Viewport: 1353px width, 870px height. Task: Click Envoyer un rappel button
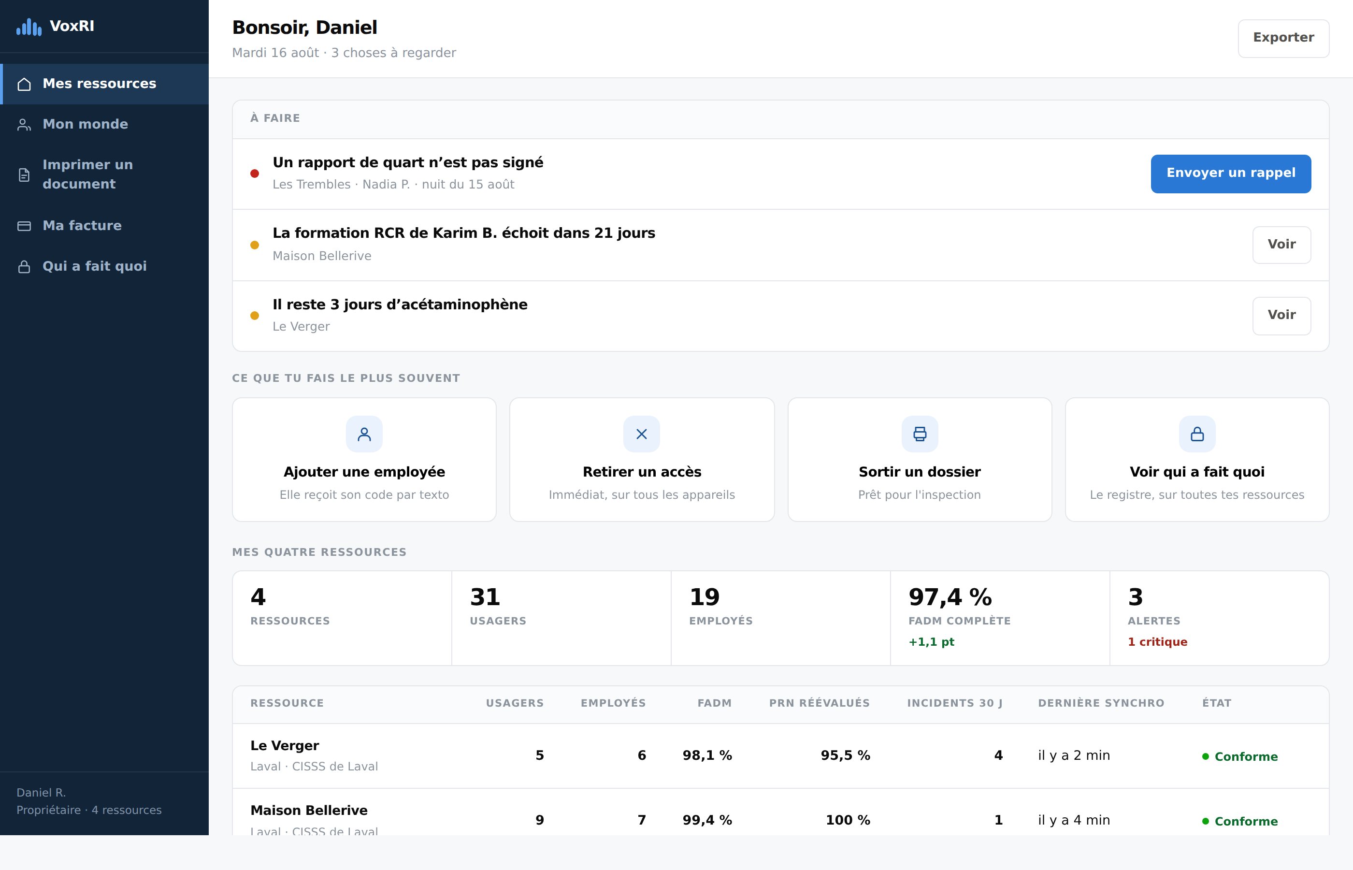point(1231,174)
